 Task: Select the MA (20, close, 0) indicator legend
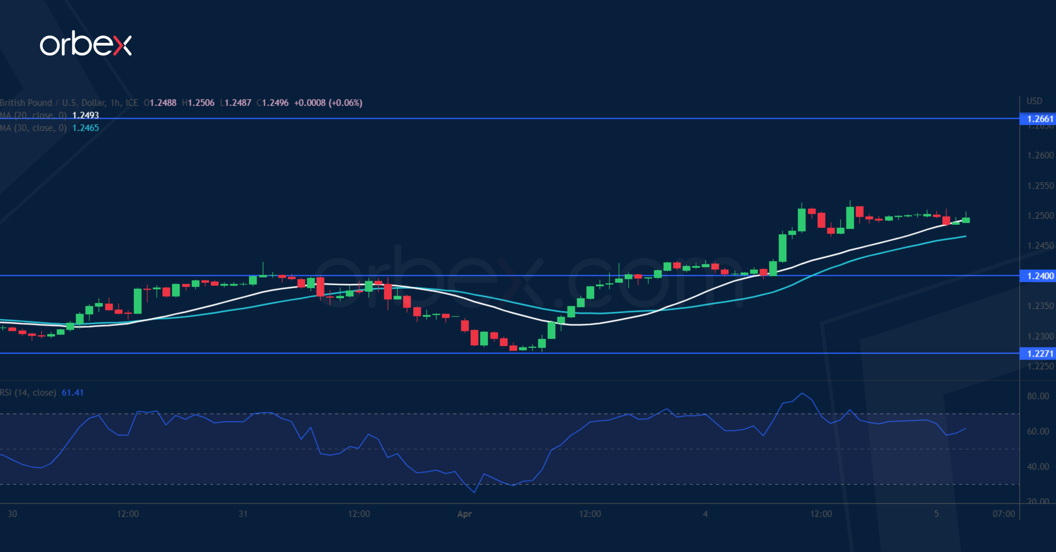[33, 116]
